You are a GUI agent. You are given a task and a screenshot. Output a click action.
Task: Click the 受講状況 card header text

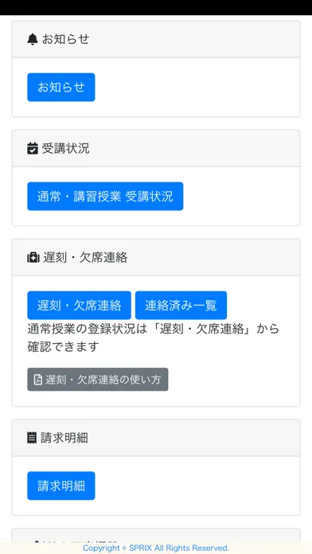tap(66, 148)
